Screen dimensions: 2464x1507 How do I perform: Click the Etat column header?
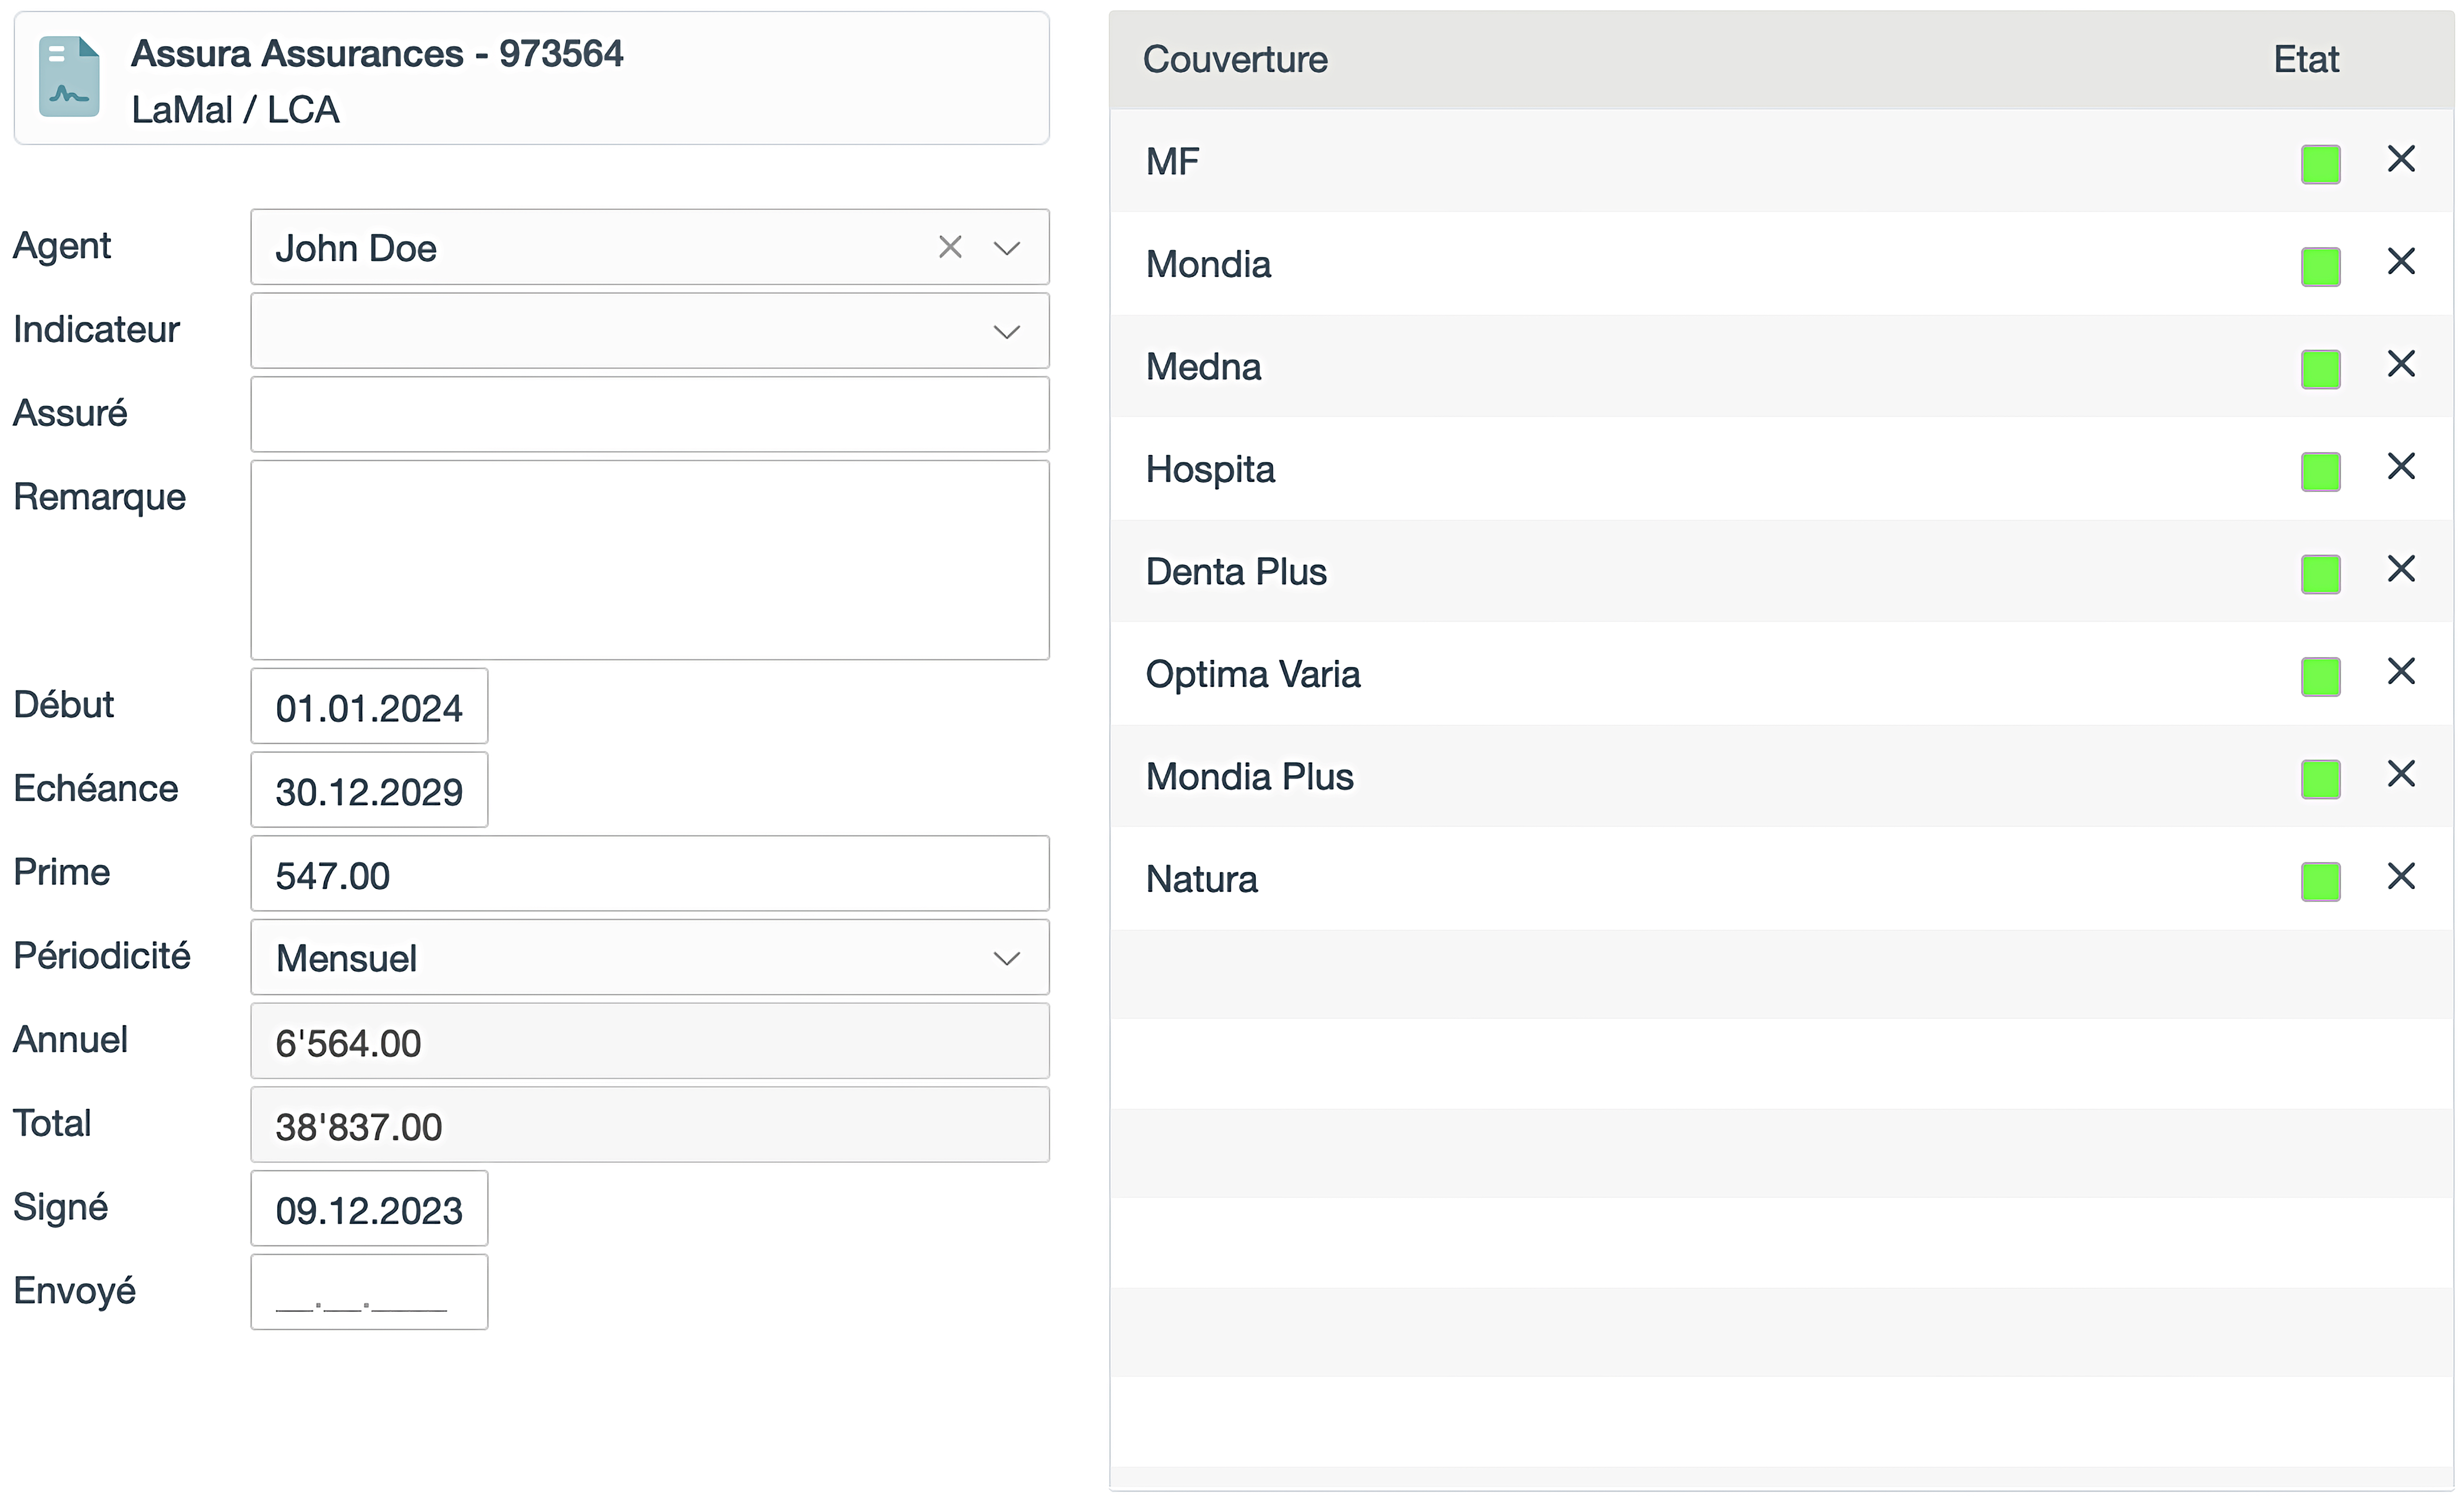[x=2306, y=60]
